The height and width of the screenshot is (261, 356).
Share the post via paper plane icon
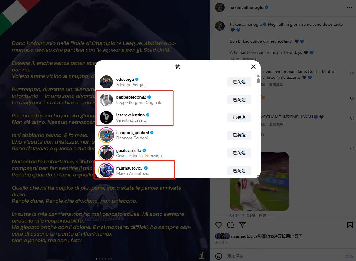coord(242,225)
